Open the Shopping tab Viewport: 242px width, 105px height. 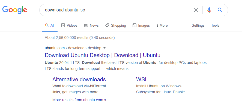click(x=116, y=25)
